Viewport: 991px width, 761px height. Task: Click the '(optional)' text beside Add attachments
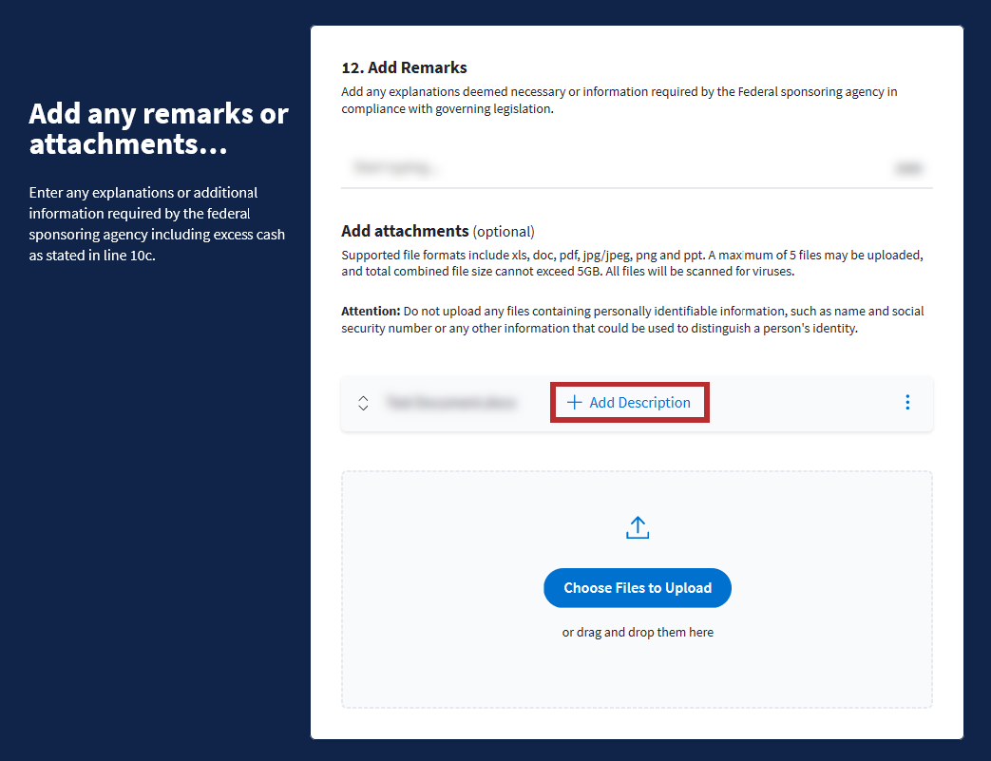pyautogui.click(x=504, y=231)
